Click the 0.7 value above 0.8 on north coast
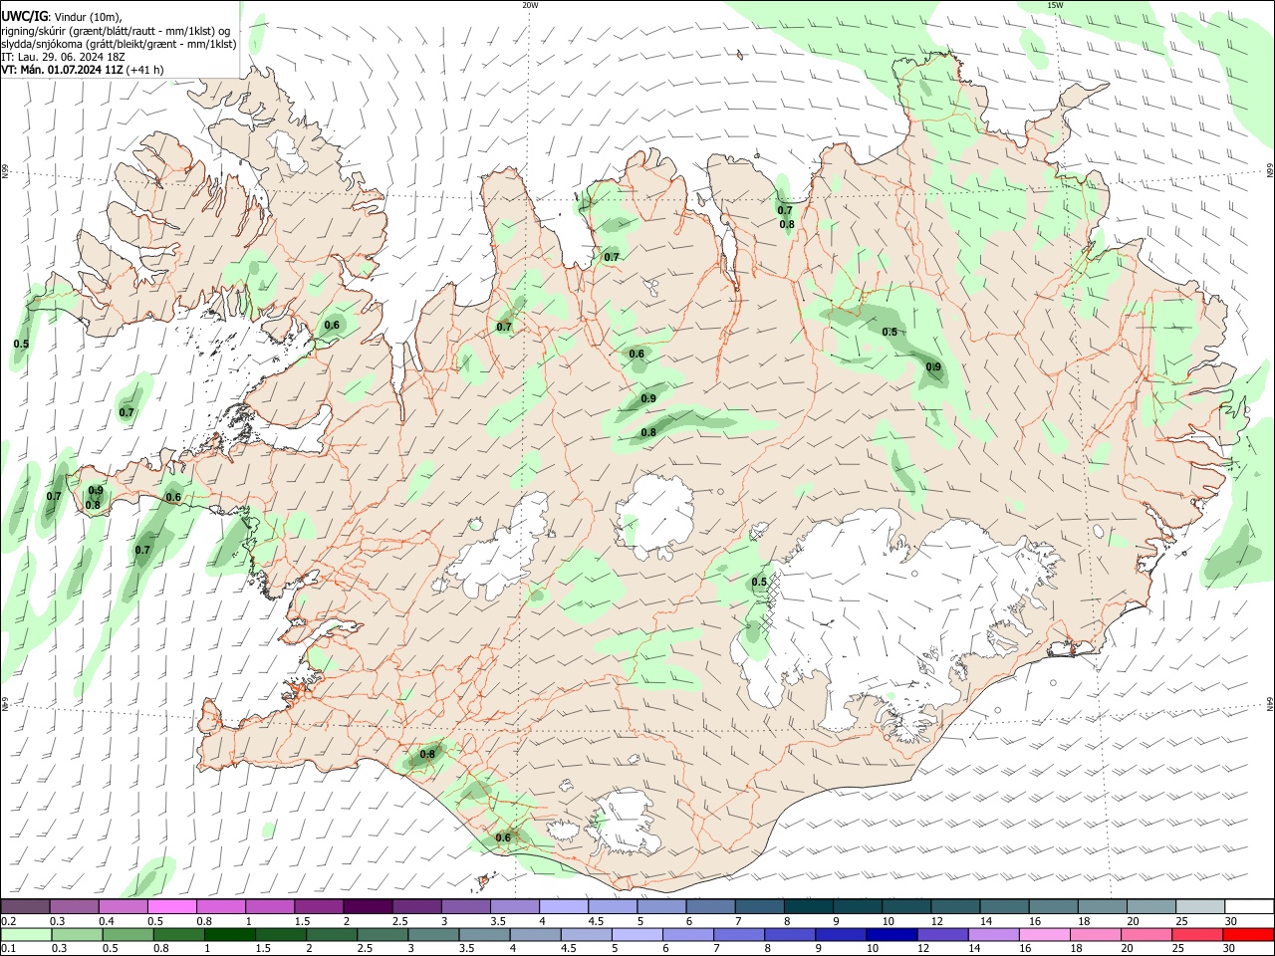 [x=785, y=210]
